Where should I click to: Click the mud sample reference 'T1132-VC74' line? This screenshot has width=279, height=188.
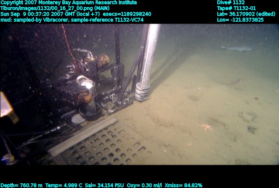[72, 20]
